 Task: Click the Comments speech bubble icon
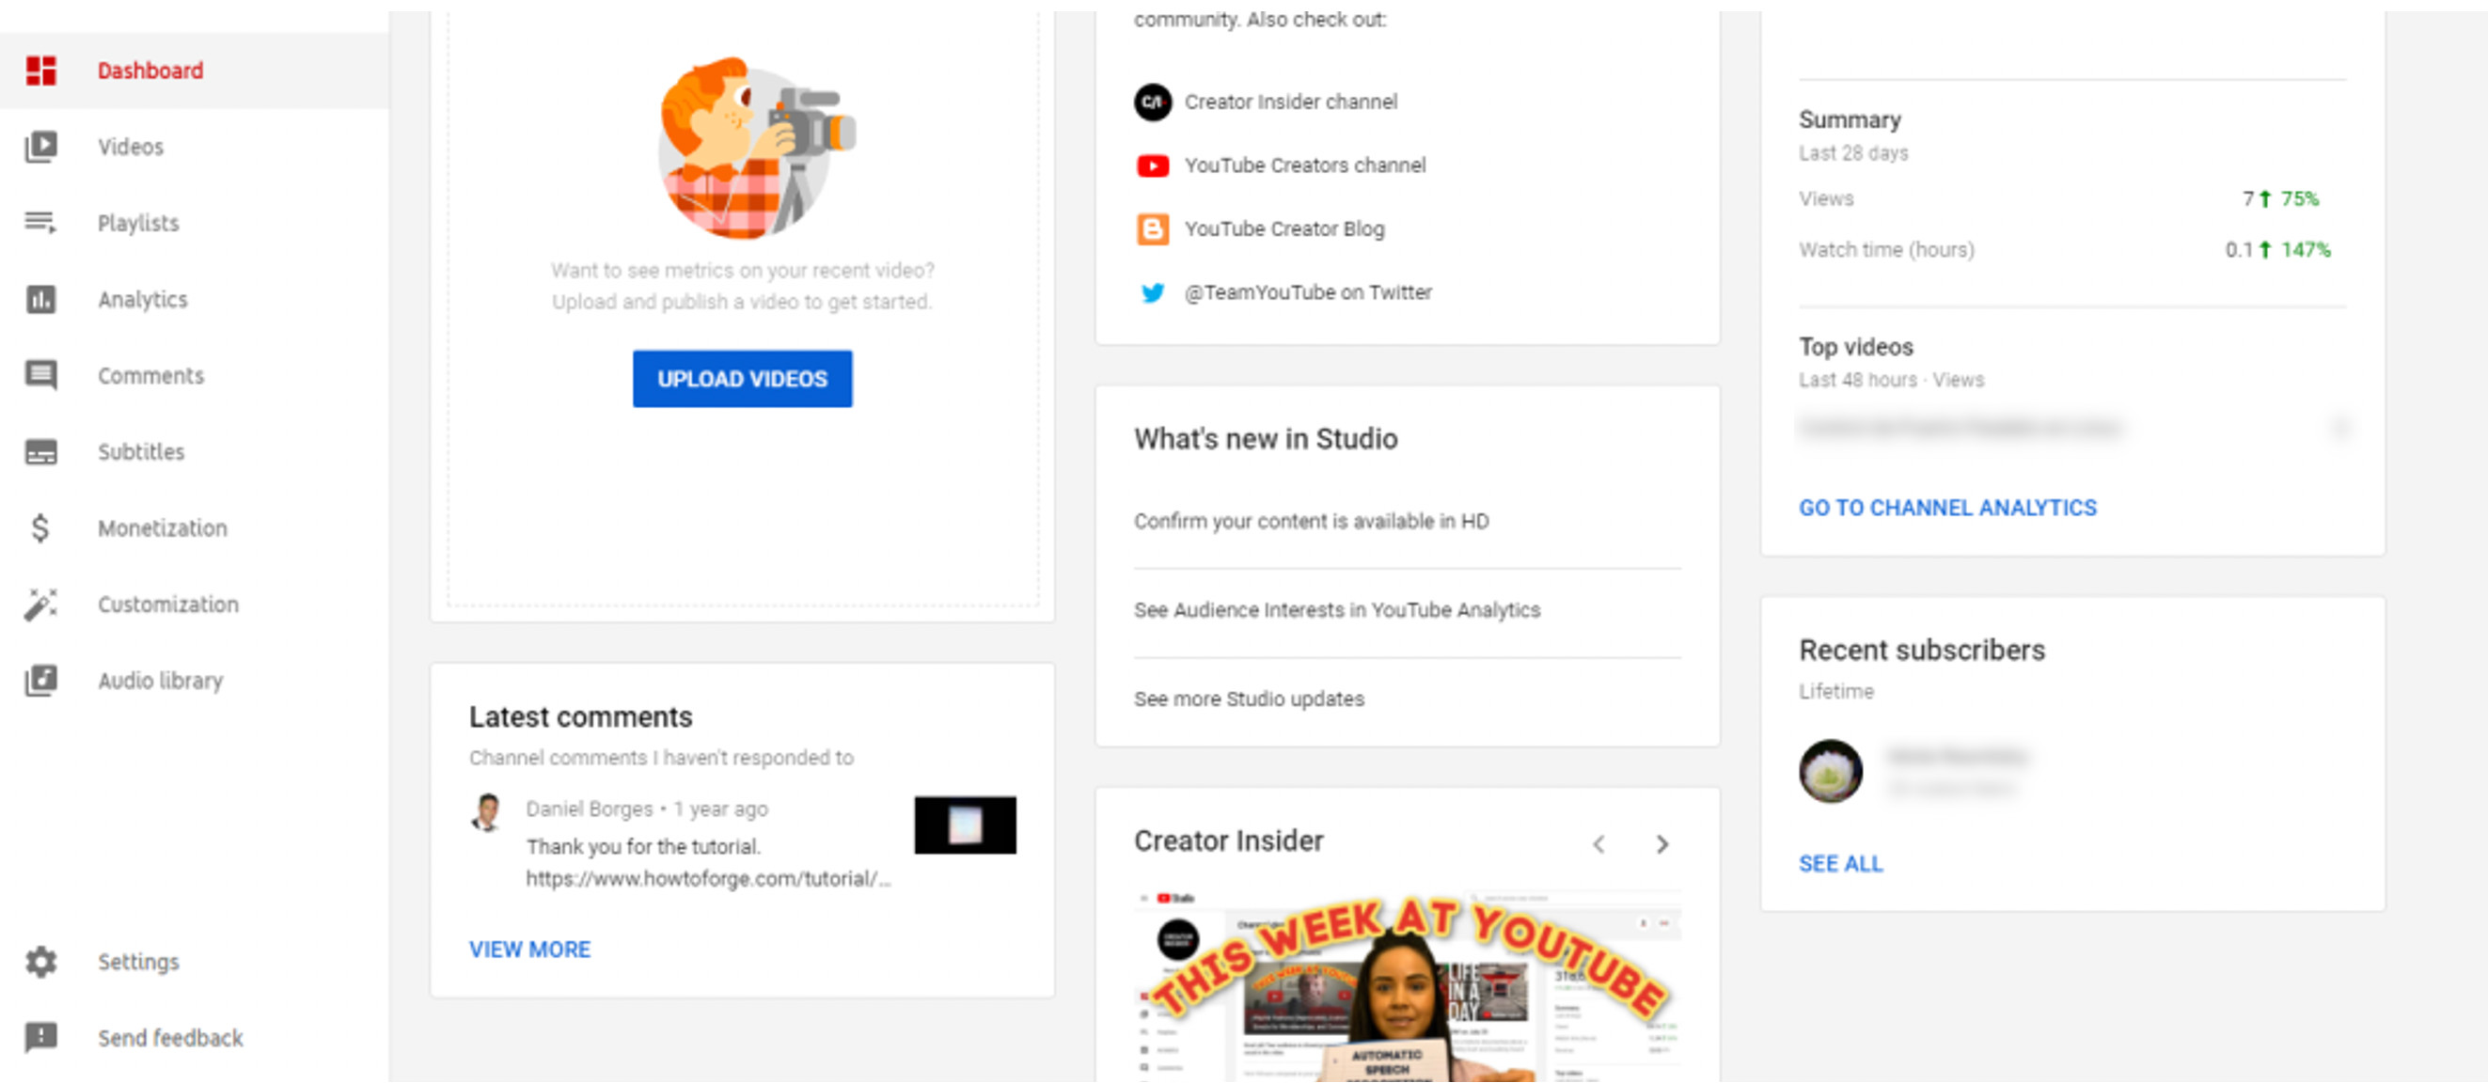40,375
